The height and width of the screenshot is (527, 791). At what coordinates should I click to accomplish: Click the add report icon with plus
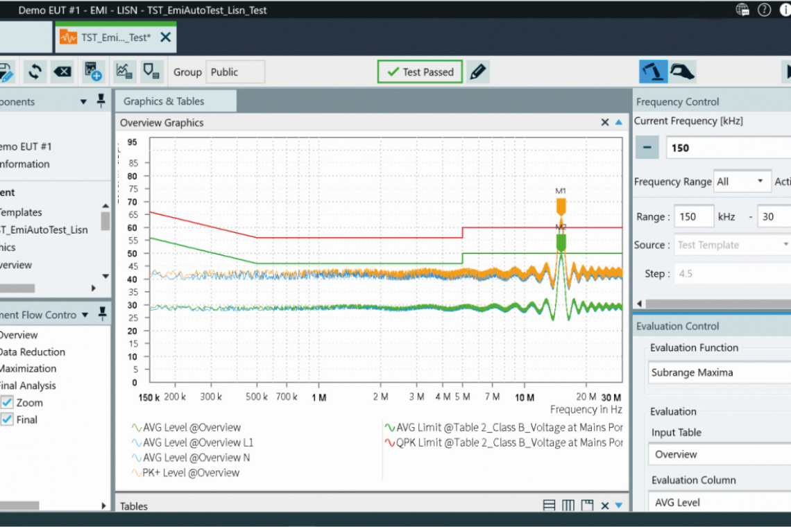point(92,71)
